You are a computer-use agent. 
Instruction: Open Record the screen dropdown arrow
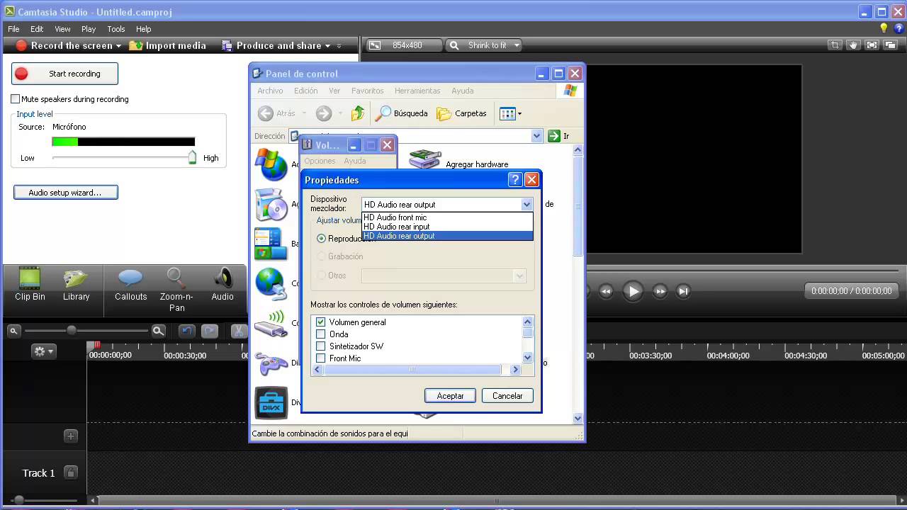118,46
